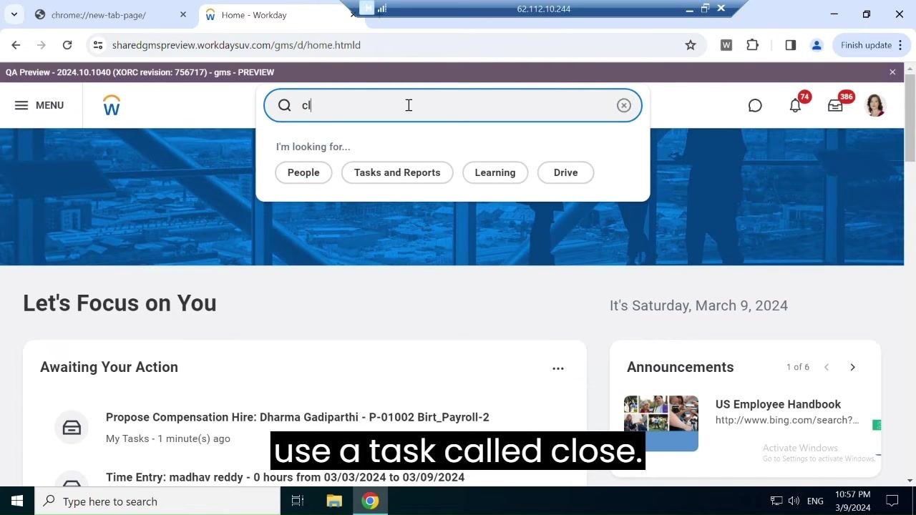Viewport: 916px width, 515px height.
Task: Open File Explorer from taskbar
Action: pyautogui.click(x=334, y=501)
